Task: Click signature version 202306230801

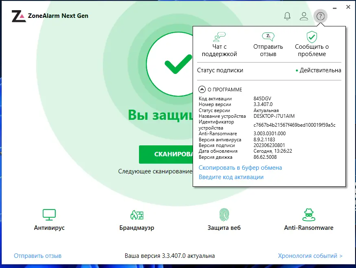Action: coord(269,145)
